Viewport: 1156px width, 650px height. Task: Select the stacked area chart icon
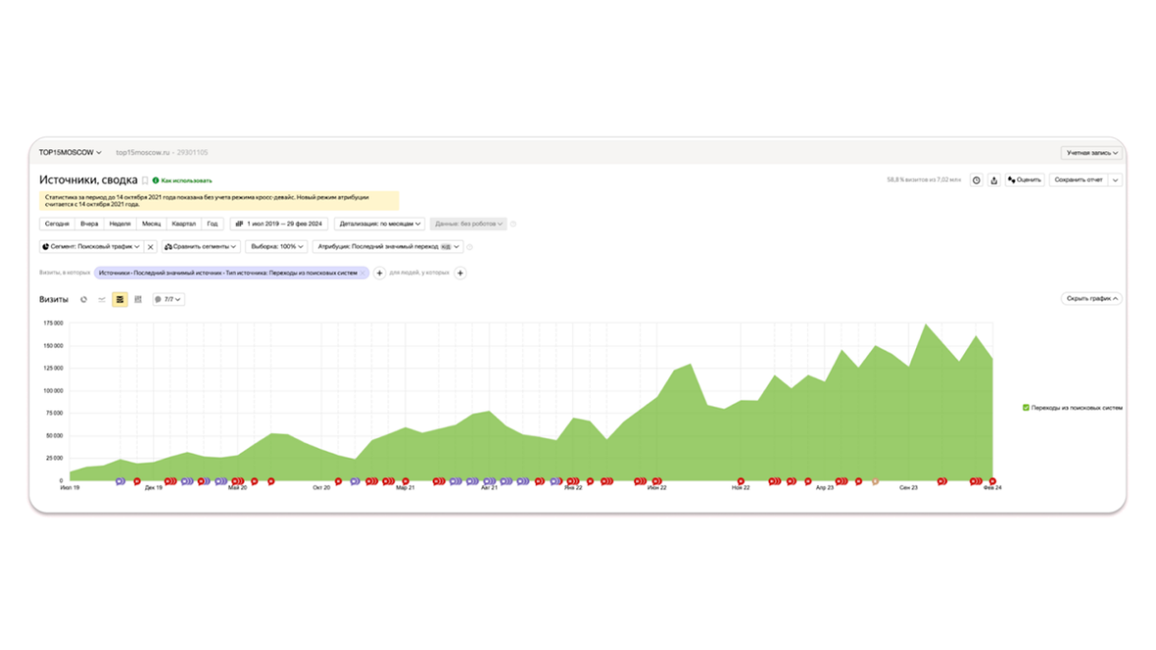coord(120,299)
